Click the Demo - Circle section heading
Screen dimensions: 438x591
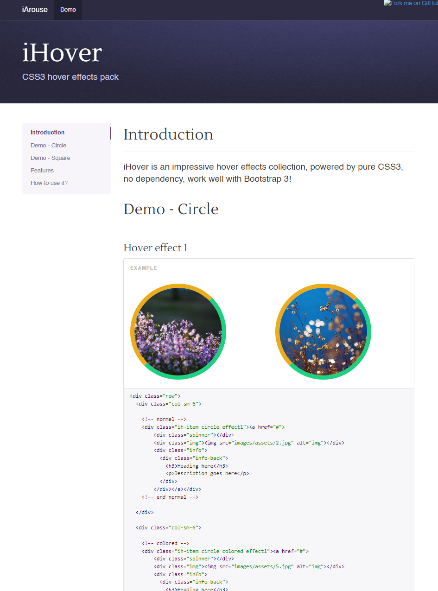171,209
